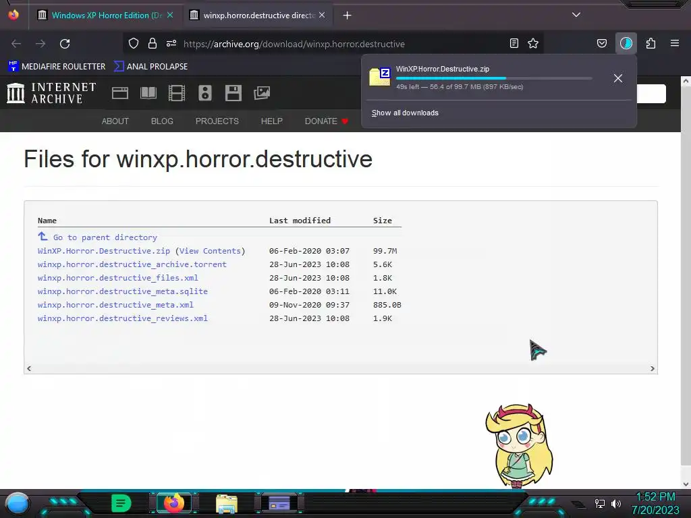Click the forward navigation arrow
This screenshot has height=518, width=691.
pyautogui.click(x=40, y=44)
